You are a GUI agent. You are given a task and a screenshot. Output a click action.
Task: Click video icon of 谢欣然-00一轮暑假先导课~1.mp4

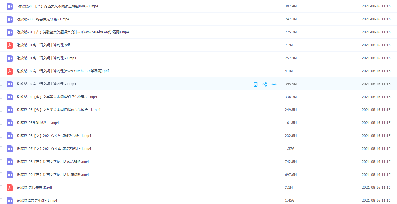click(x=10, y=19)
